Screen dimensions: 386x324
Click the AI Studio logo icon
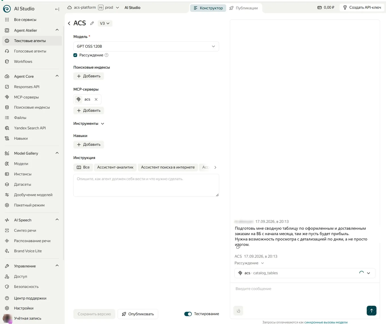point(7,9)
